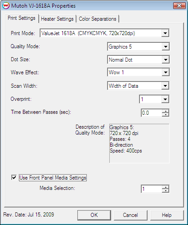
Task: Uncheck Use Front Panel Media Settings
Action: pyautogui.click(x=14, y=178)
